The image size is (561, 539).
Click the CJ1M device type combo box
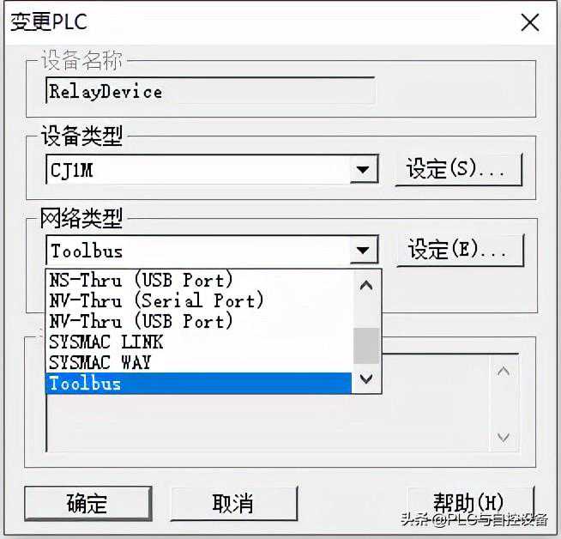coord(197,170)
